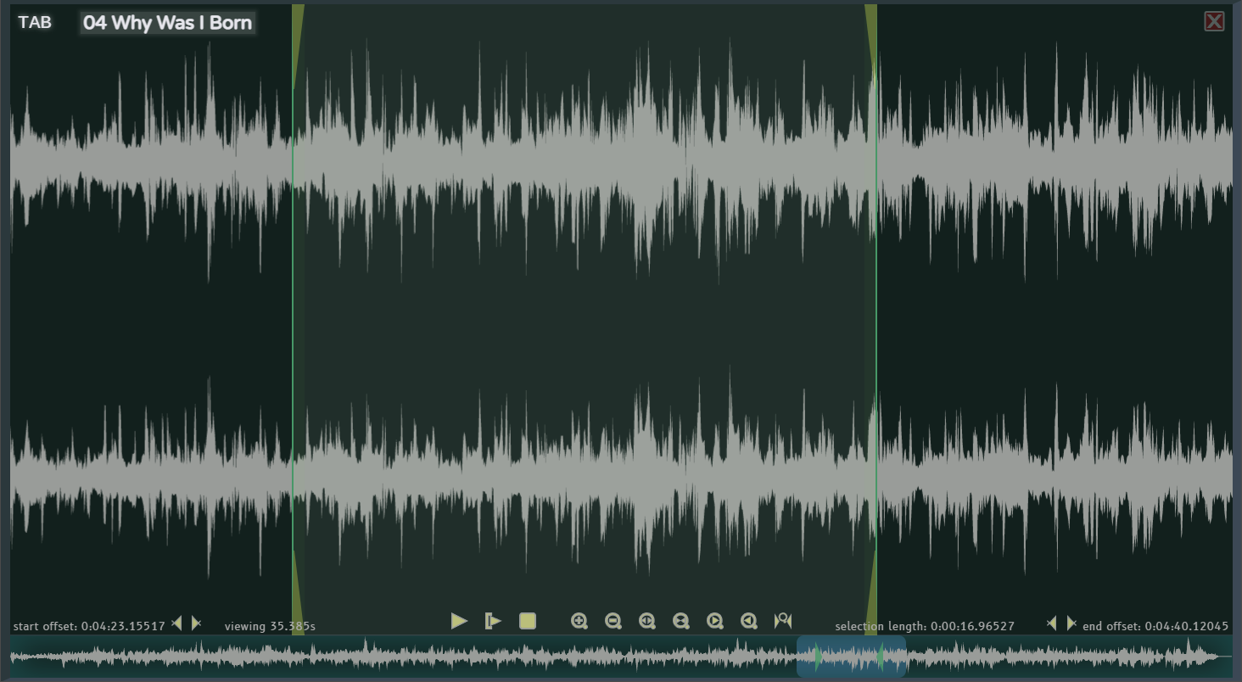This screenshot has height=682, width=1242.
Task: Click the backward zoom magnifier icon
Action: tap(748, 621)
